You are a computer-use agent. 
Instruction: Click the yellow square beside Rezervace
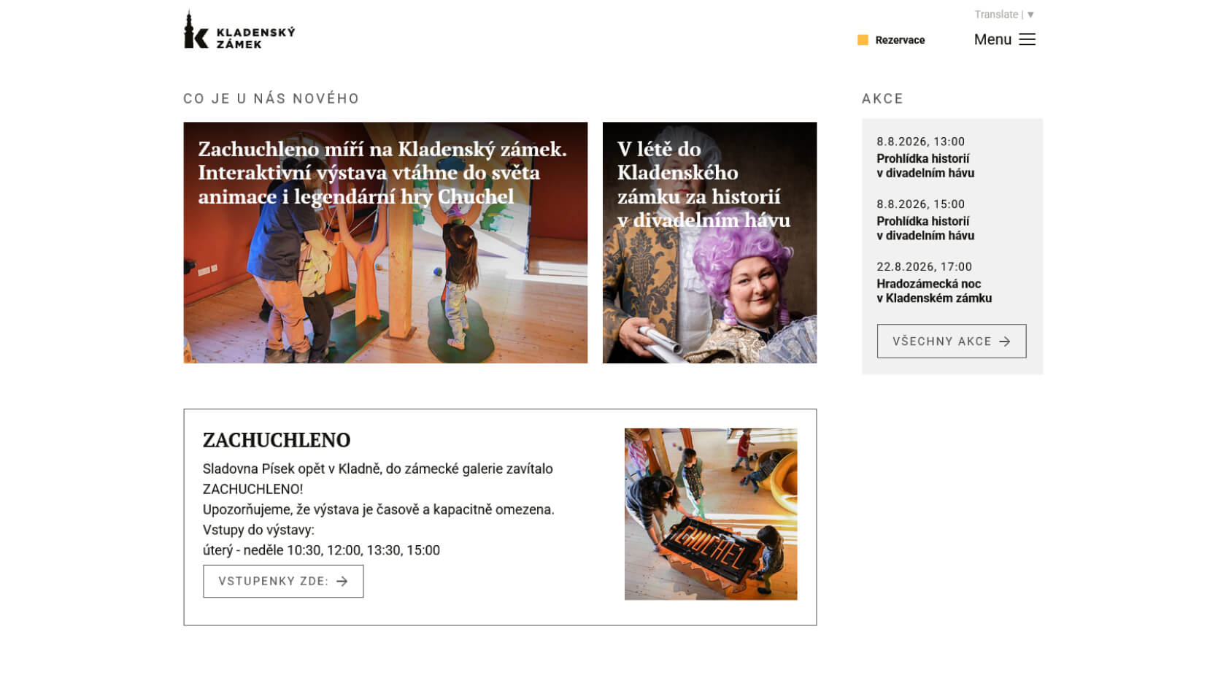[x=863, y=40]
